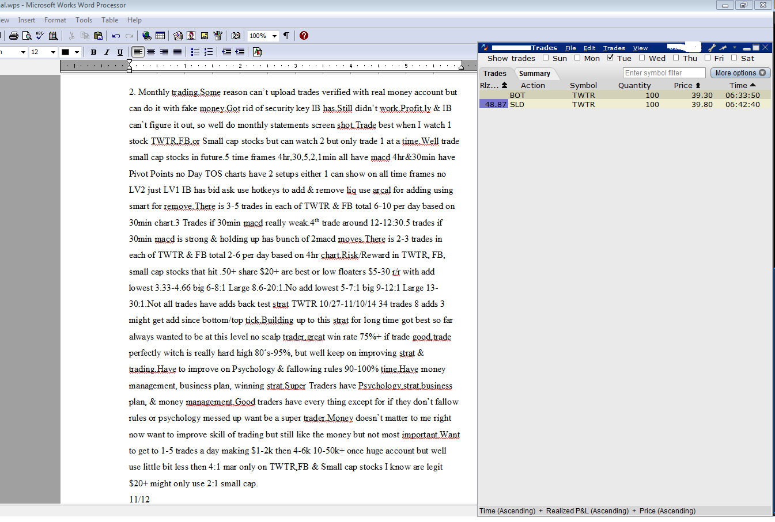775x522 pixels.
Task: Align text left in the formatting bar
Action: (x=138, y=52)
